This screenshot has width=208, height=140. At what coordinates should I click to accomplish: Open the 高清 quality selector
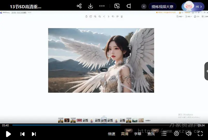coord(125,134)
